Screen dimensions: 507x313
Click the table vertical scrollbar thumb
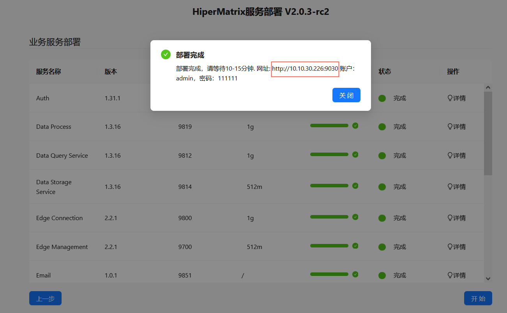[488, 133]
